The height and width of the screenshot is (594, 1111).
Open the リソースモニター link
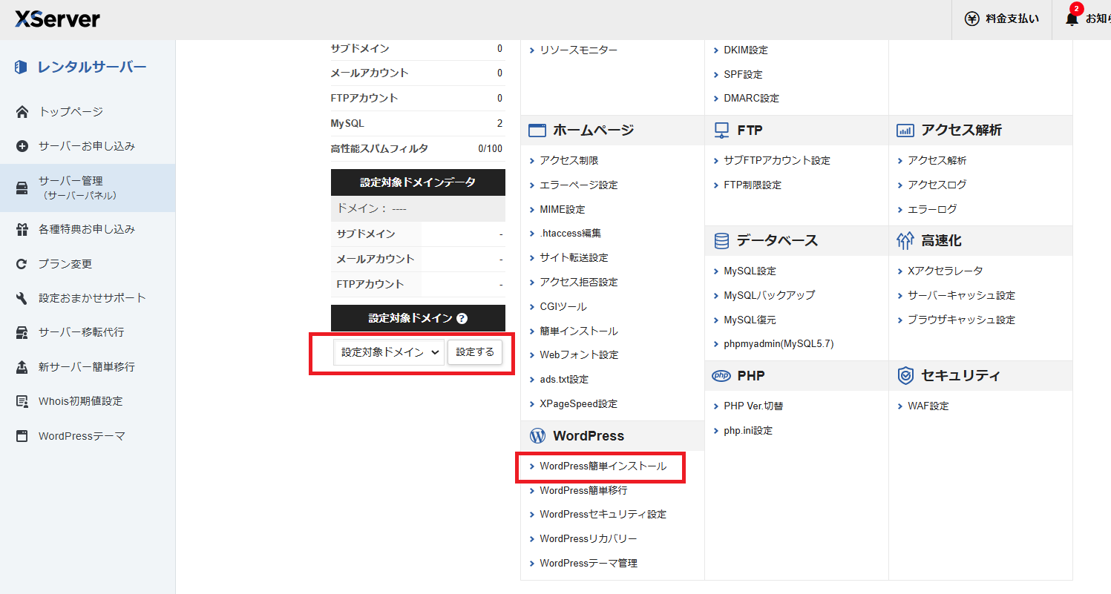578,50
